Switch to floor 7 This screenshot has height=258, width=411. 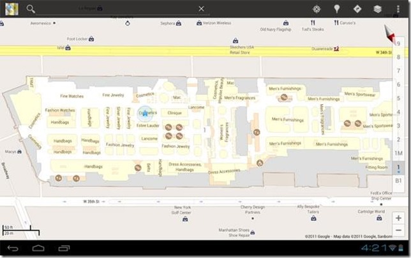tap(398, 71)
